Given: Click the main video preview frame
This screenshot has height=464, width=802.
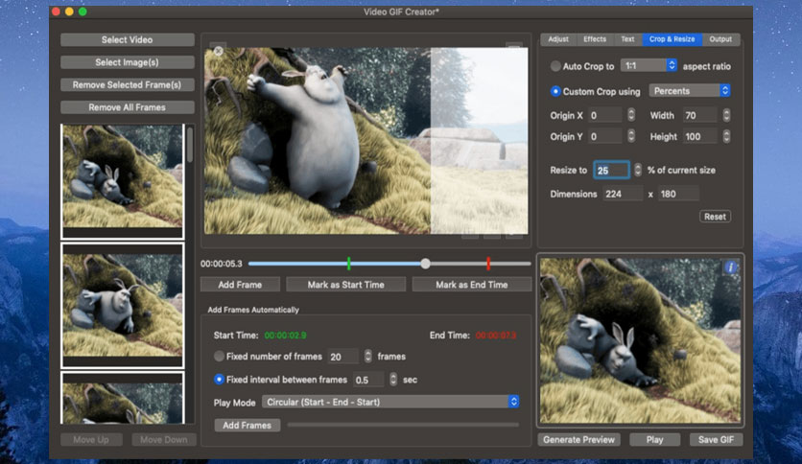Looking at the screenshot, I should 366,141.
